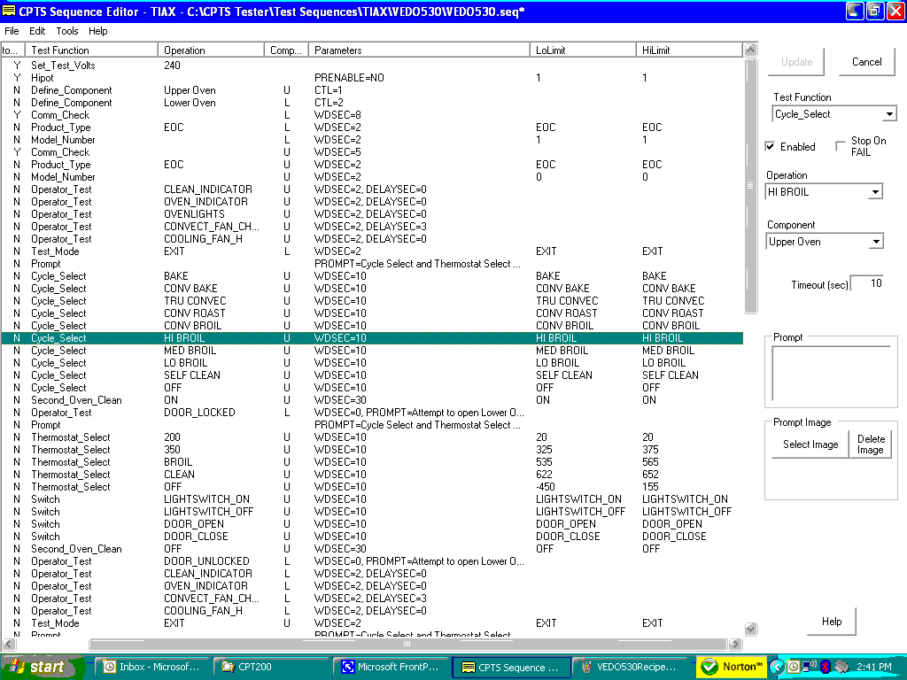
Task: Select the Test_Mode EXIT row with component L
Action: coord(372,251)
